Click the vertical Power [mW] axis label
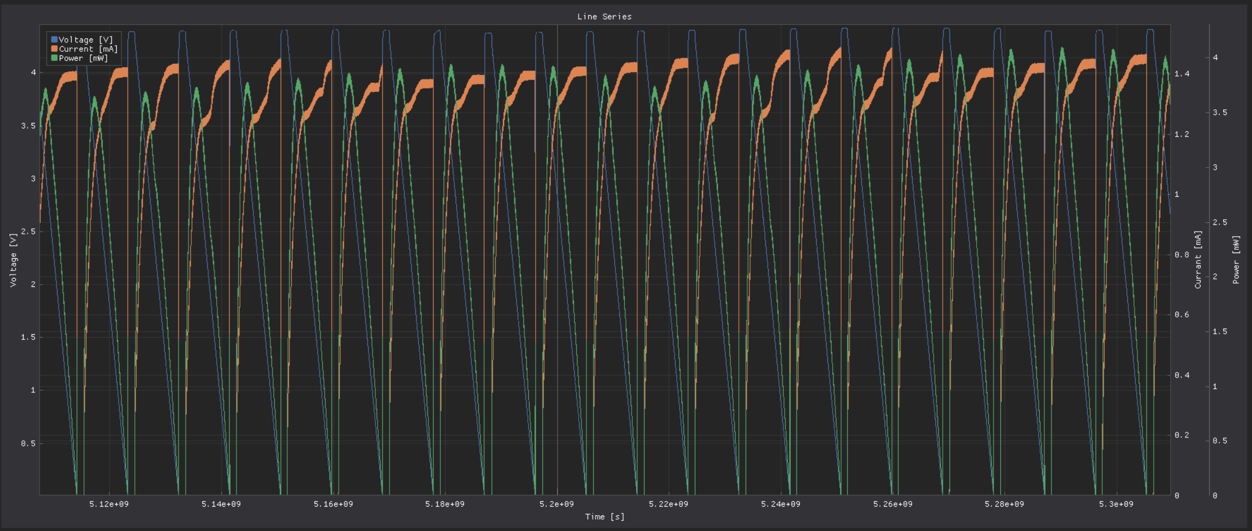 point(1236,259)
